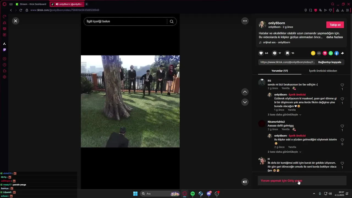This screenshot has width=352, height=198.
Task: Click the video player frame
Action: click(x=130, y=101)
